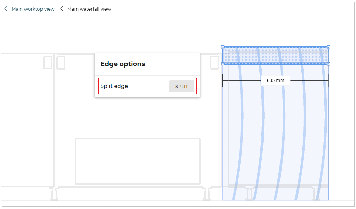Click bottom-right handle of the dotted edge
The height and width of the screenshot is (209, 356).
click(328, 64)
